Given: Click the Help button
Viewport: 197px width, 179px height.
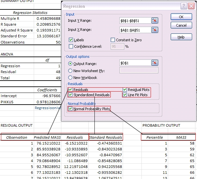Looking at the screenshot, I should pos(181,37).
